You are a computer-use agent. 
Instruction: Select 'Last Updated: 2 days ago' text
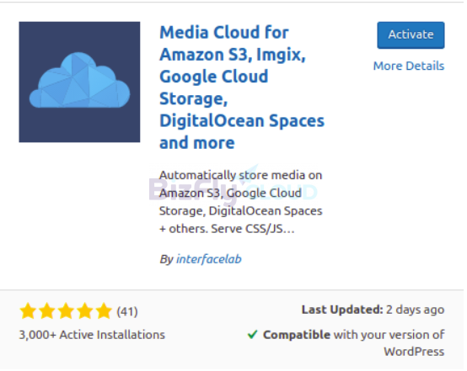(373, 310)
